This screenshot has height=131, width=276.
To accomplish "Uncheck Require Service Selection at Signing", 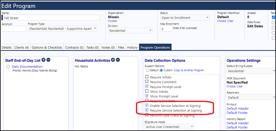I will [147, 110].
